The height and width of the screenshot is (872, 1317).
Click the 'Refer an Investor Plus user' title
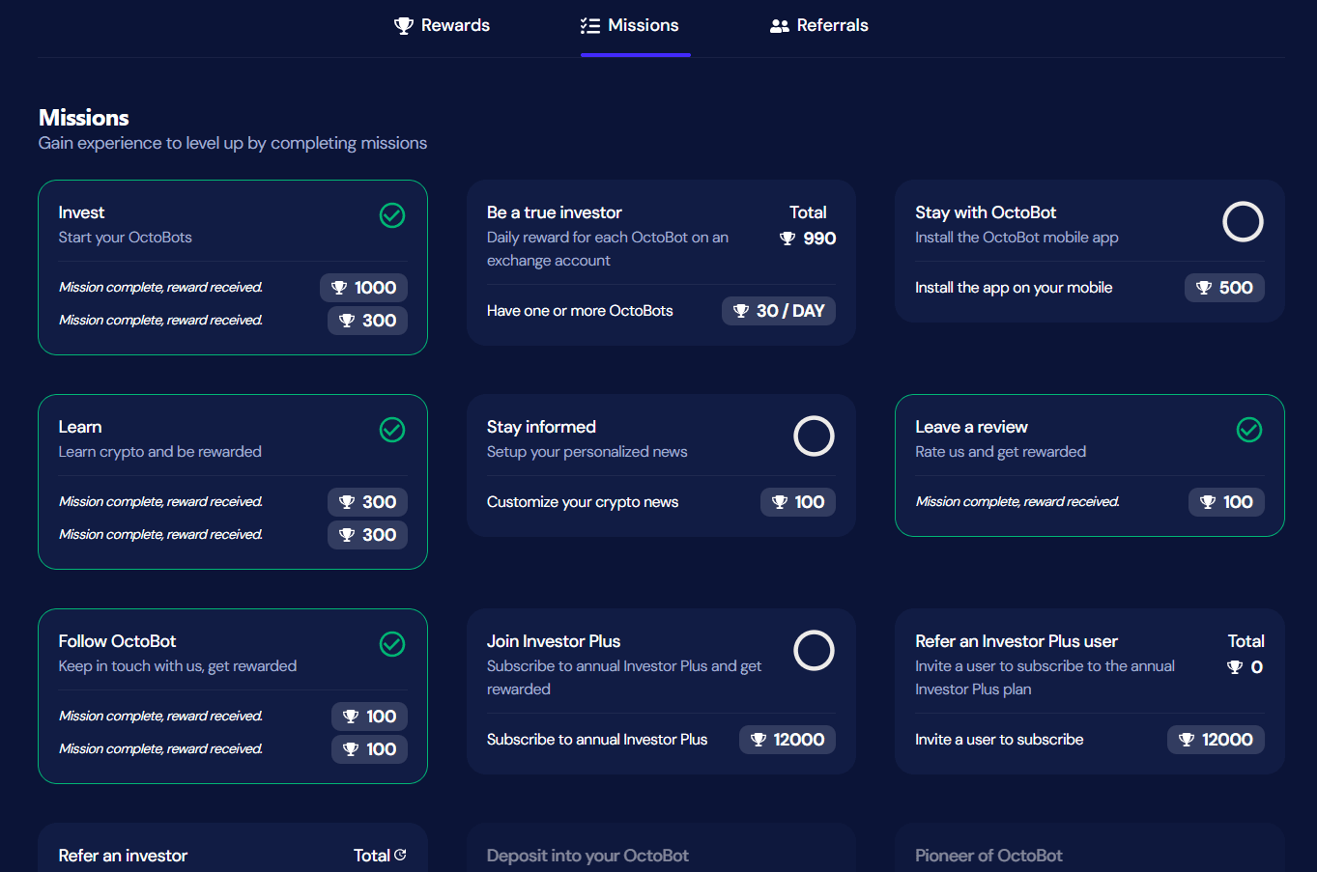pyautogui.click(x=1016, y=641)
